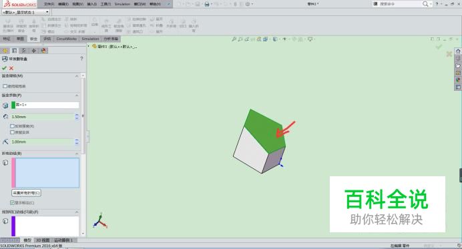The width and height of the screenshot is (462, 249).
Task: Switch to the 3D Views bottom tab
Action: coord(43,240)
